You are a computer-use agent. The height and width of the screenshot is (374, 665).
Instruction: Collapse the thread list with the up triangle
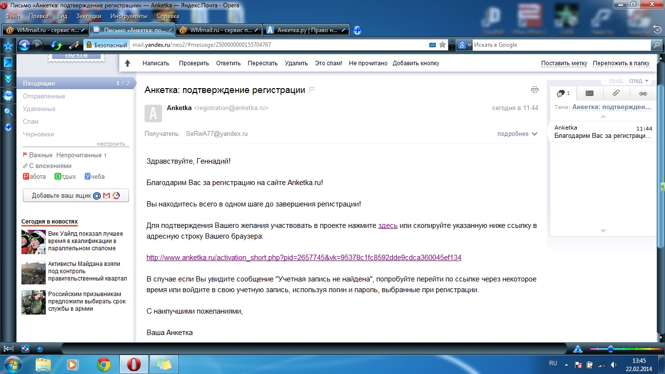603,116
